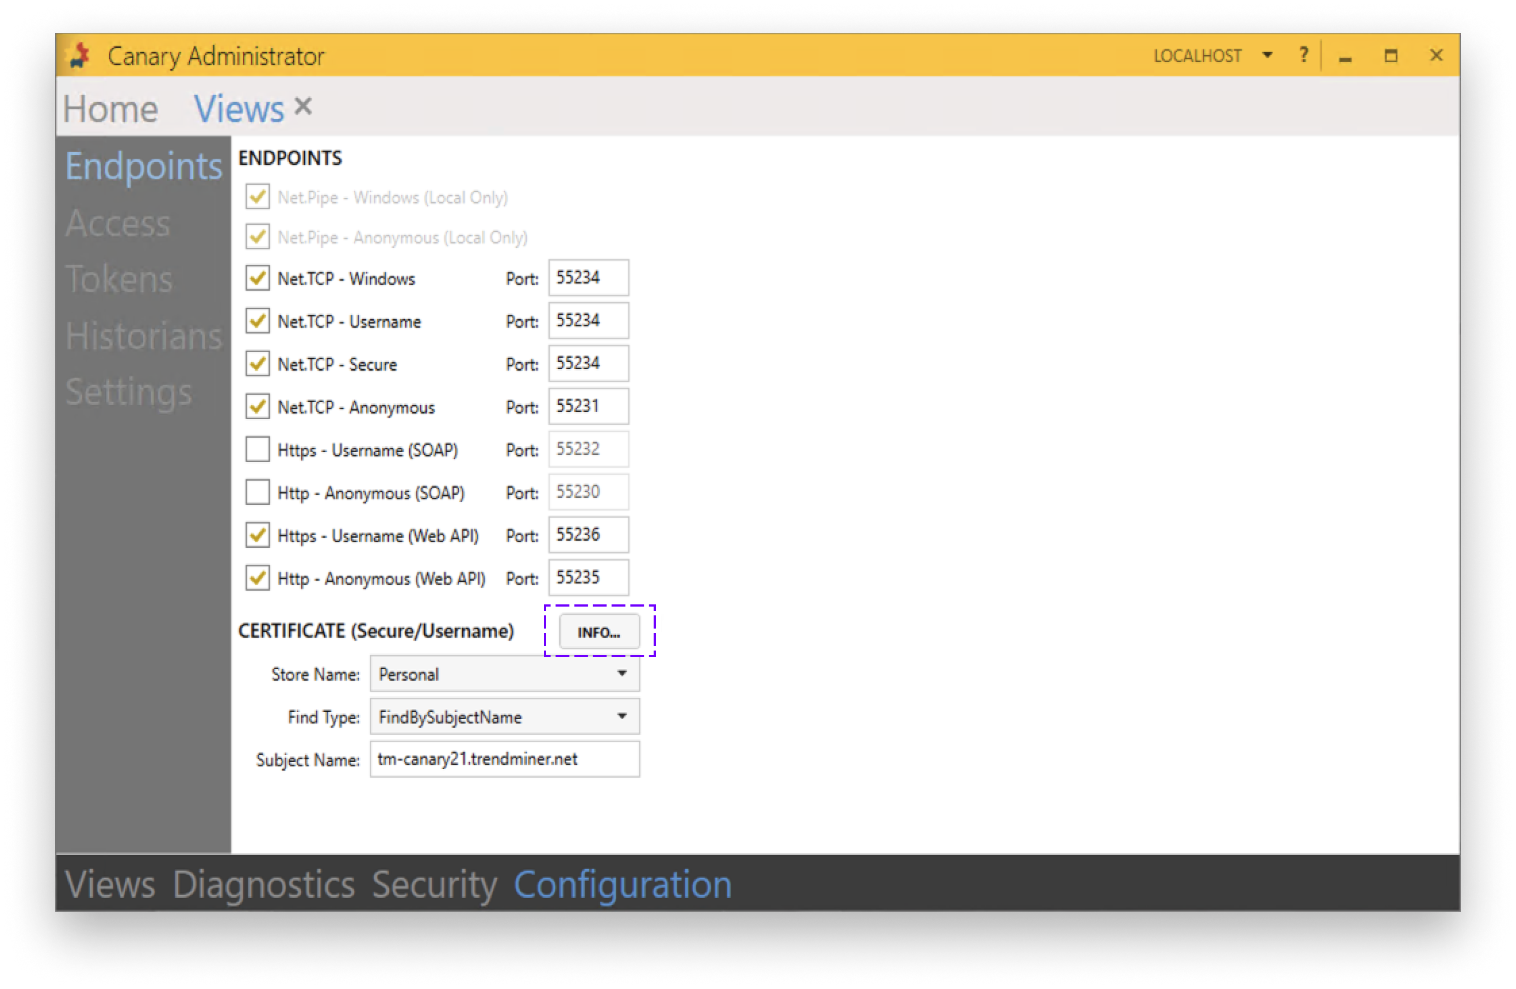
Task: Close the Views tab with the X
Action: [x=303, y=105]
